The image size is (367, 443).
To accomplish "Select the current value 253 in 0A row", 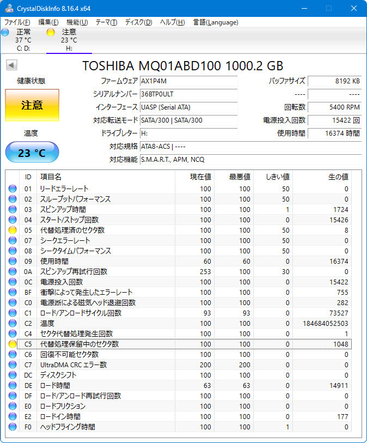I will click(x=205, y=272).
